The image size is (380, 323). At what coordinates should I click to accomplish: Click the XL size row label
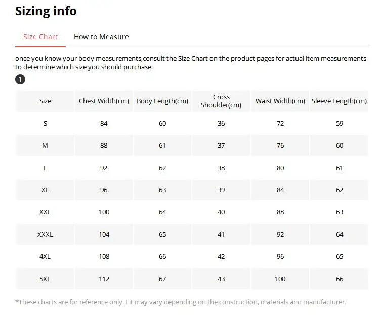click(45, 190)
